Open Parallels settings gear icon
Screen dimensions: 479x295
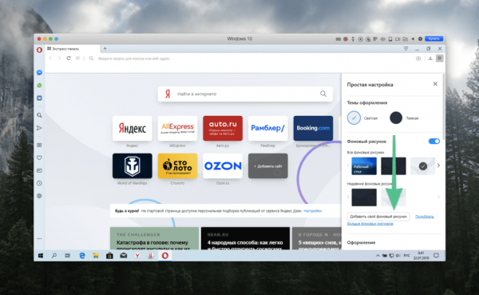point(420,39)
